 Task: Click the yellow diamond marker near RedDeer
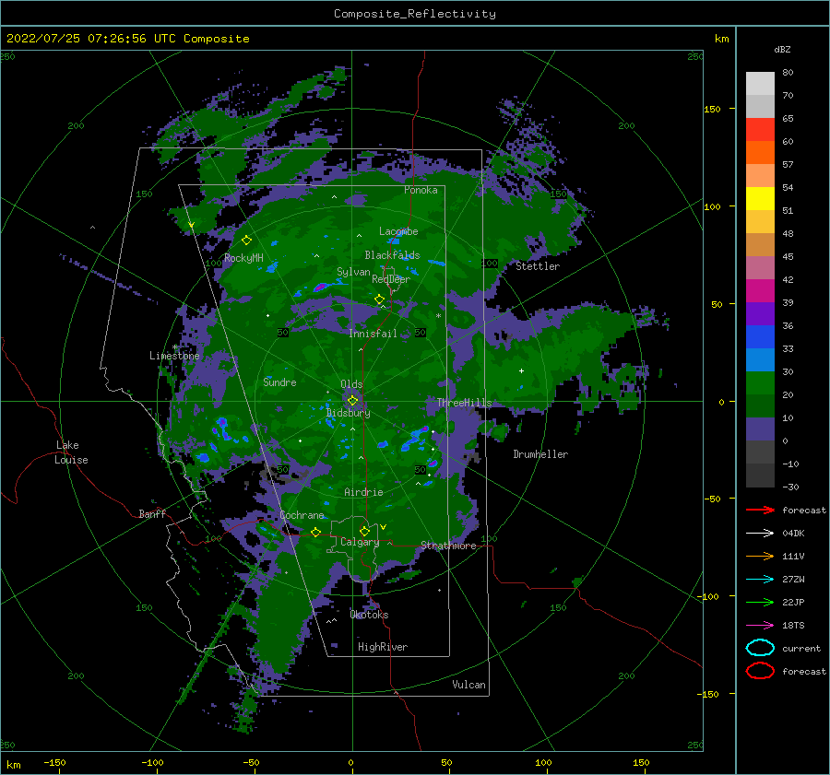tap(379, 299)
